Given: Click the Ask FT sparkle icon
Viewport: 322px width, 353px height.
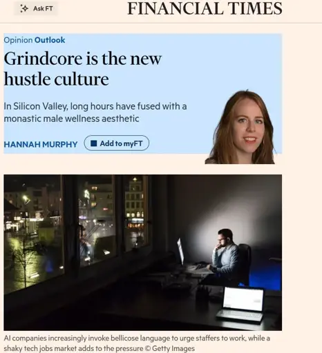Looking at the screenshot, I should pyautogui.click(x=24, y=8).
